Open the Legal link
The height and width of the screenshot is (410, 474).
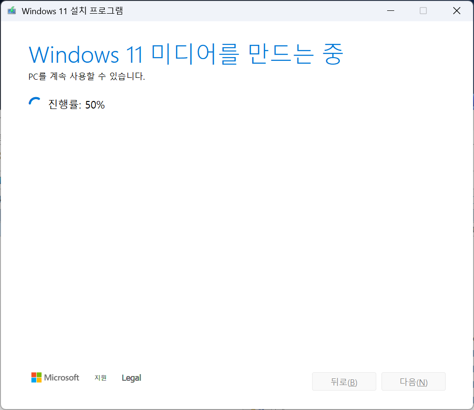click(131, 377)
